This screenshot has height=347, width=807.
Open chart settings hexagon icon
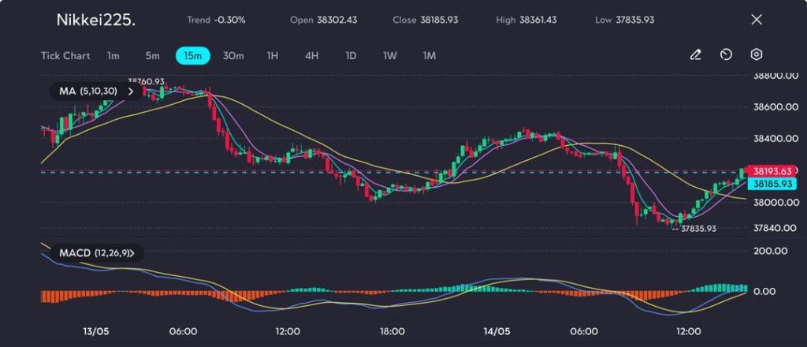click(x=756, y=55)
